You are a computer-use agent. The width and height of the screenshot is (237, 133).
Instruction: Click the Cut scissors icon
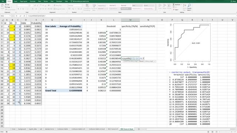6,5
